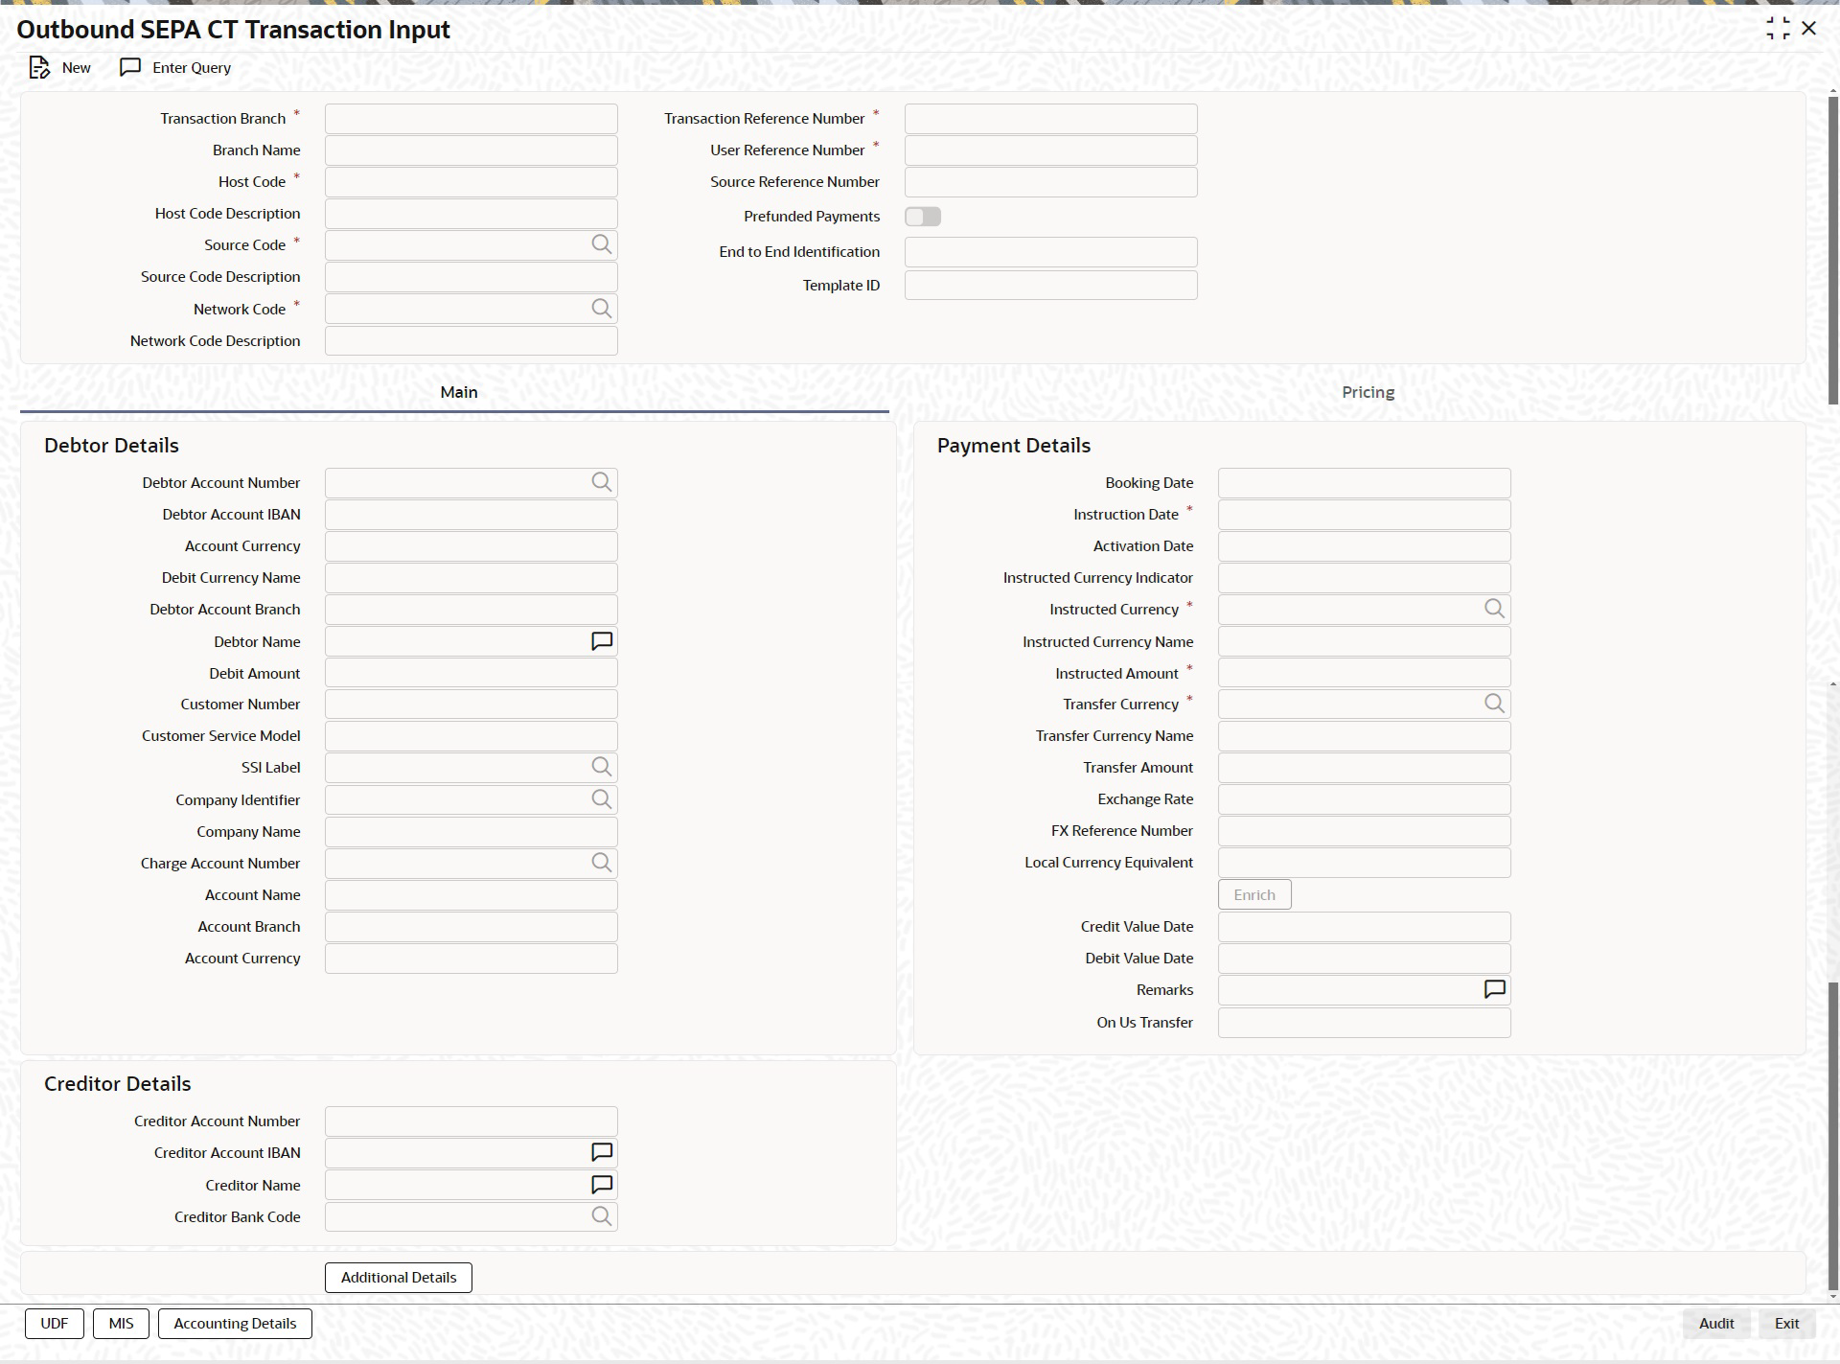This screenshot has width=1840, height=1364.
Task: Open Debtor Account Number lookup
Action: [601, 482]
